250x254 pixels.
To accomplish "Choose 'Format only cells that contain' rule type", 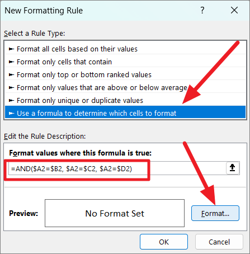I will pos(125,62).
